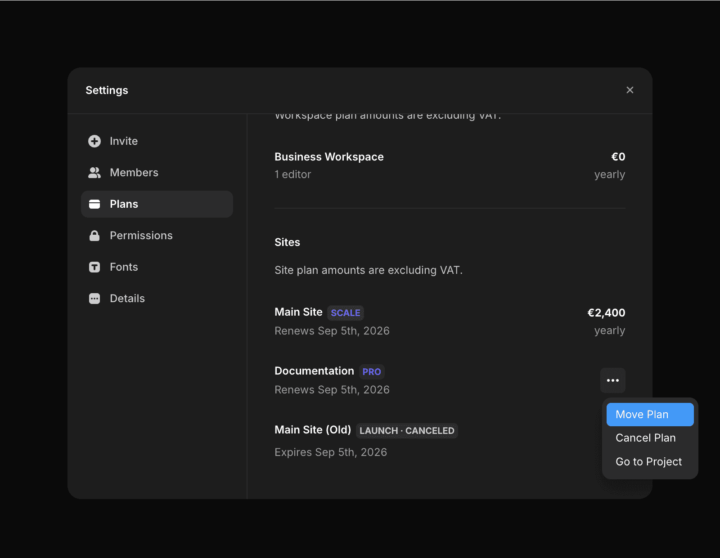Screen dimensions: 720x558
Task: Click the Details speech-bubble icon
Action: pos(94,298)
